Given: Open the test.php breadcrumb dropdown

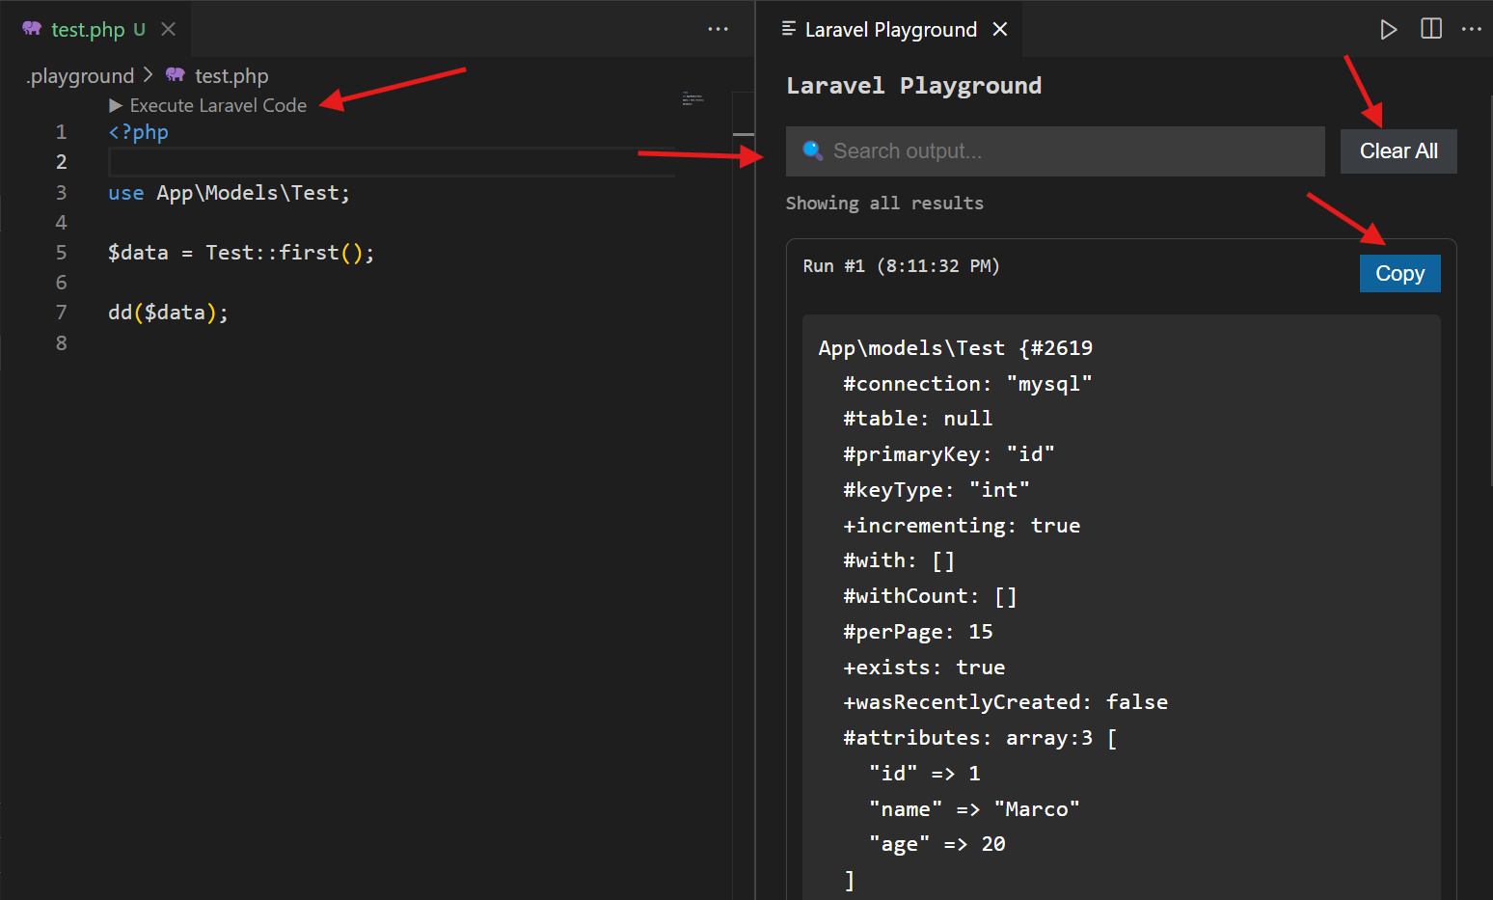Looking at the screenshot, I should [x=231, y=75].
